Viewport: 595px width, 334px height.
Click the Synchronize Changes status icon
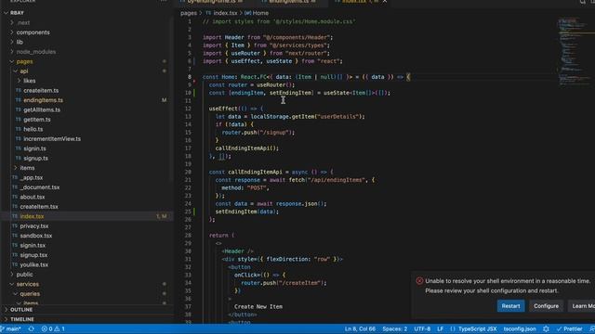point(31,328)
